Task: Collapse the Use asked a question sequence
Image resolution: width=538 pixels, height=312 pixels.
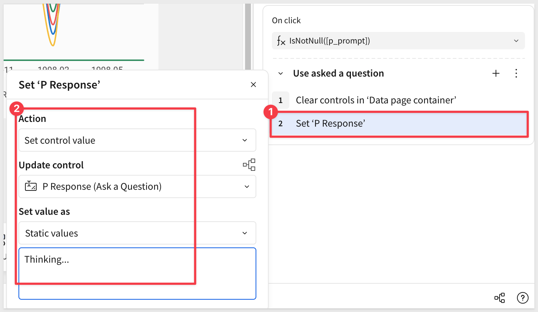Action: point(281,73)
